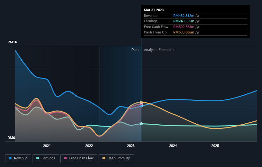Select the orange Cash From Op data point marker

(x=141, y=102)
